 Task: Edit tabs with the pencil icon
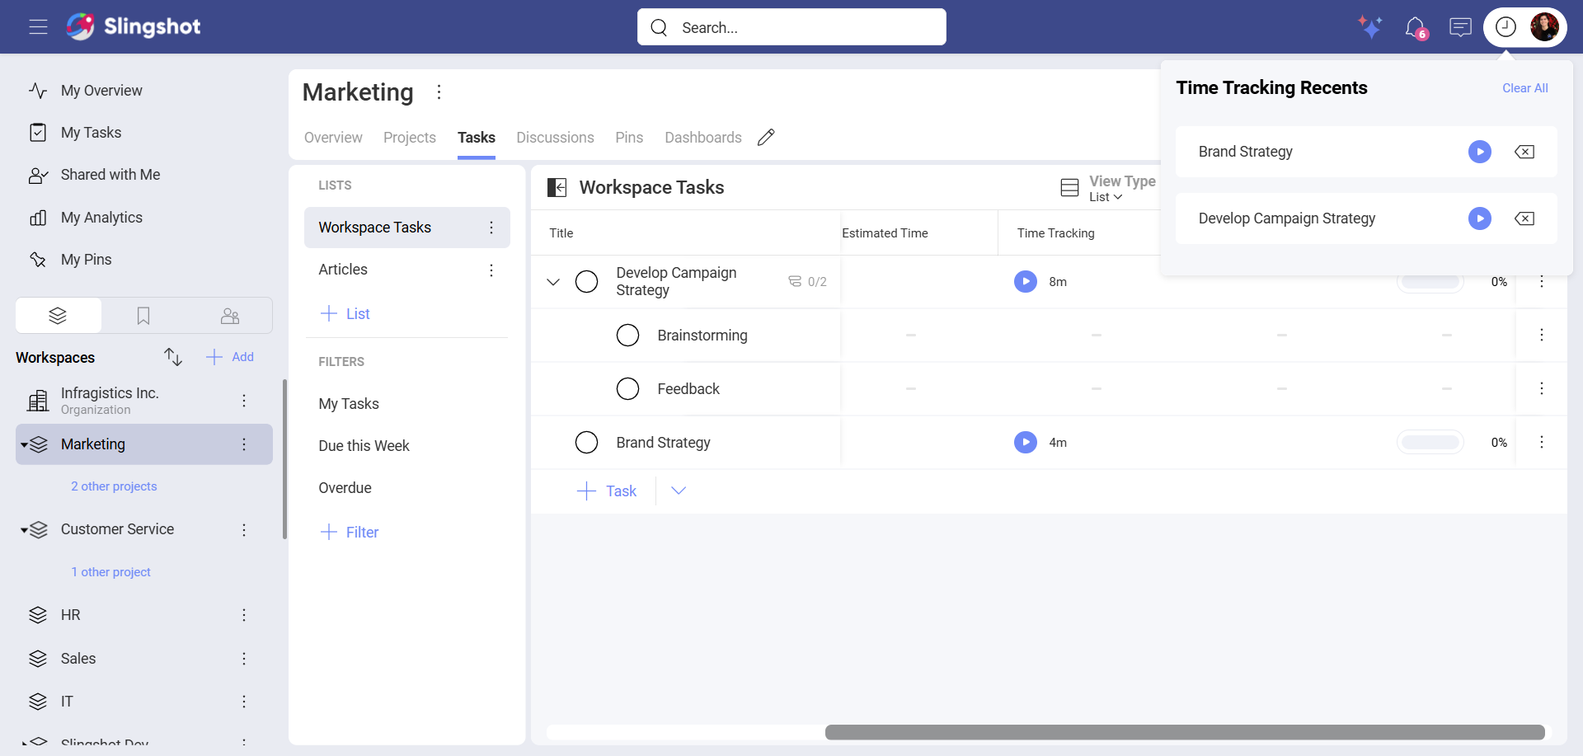tap(766, 138)
